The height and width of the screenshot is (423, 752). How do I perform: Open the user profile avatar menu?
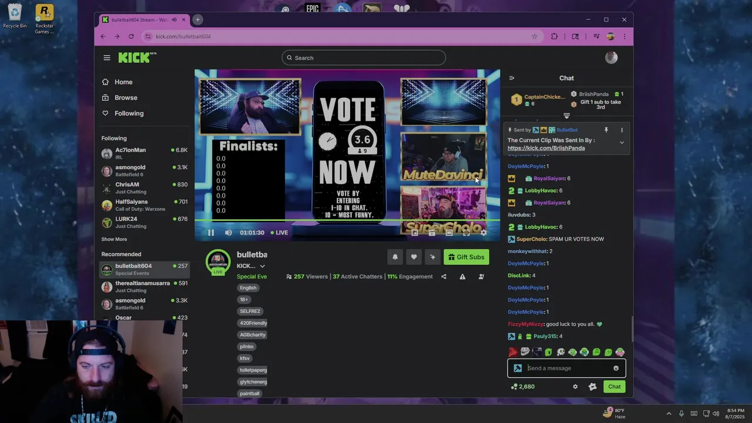(611, 58)
